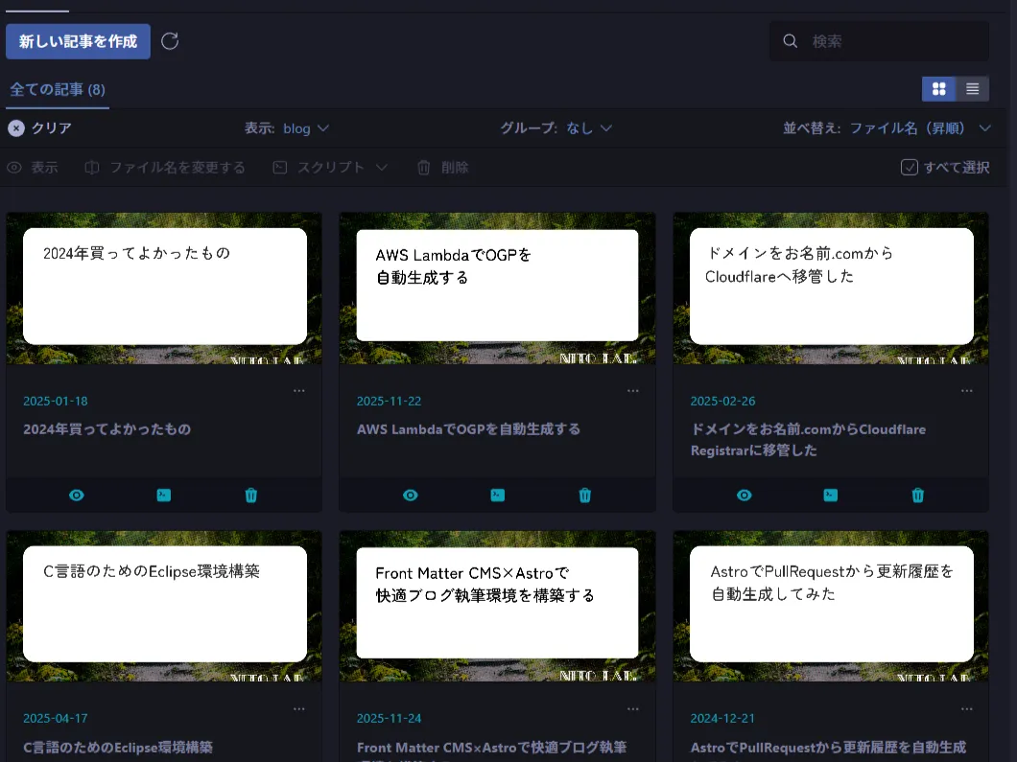This screenshot has width=1017, height=762.
Task: Expand the グループ: なし dropdown
Action: (x=556, y=128)
